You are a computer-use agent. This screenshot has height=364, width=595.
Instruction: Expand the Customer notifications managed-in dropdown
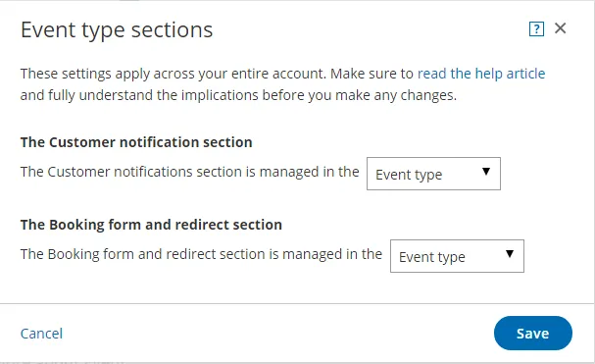pos(433,174)
